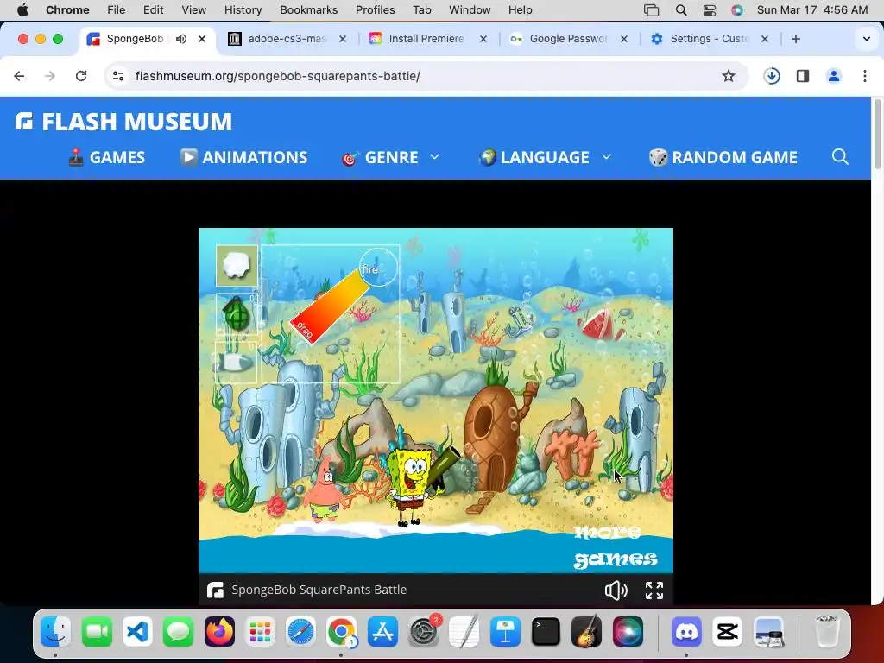Open Firefox from the dock
This screenshot has width=884, height=663.
(x=219, y=631)
